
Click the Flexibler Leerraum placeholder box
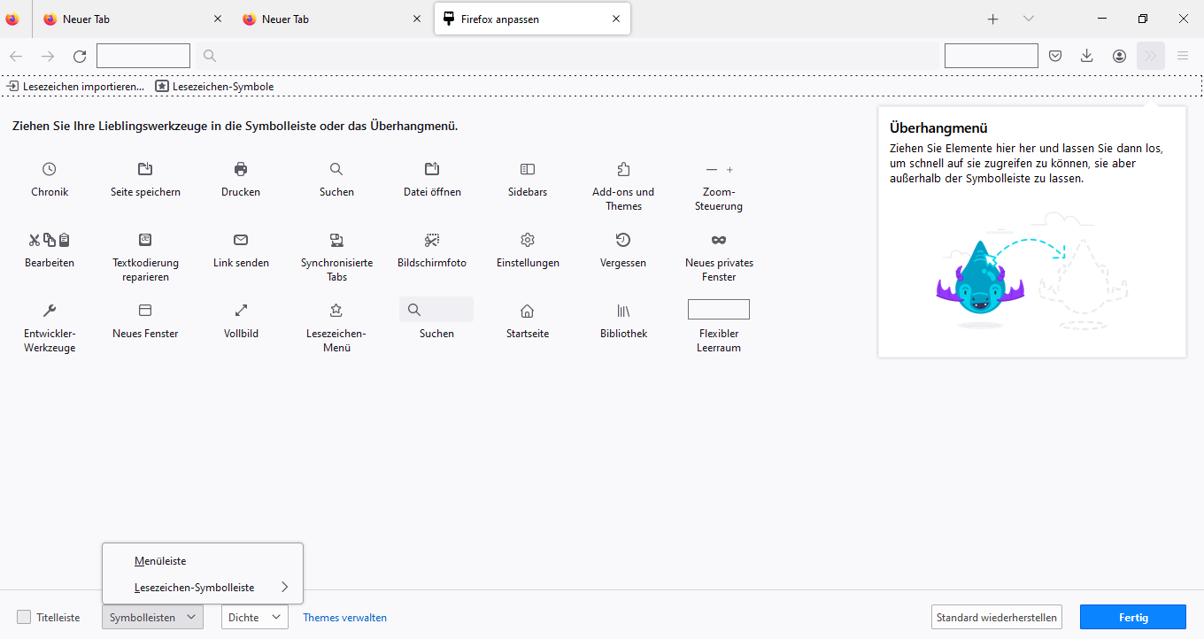click(719, 309)
